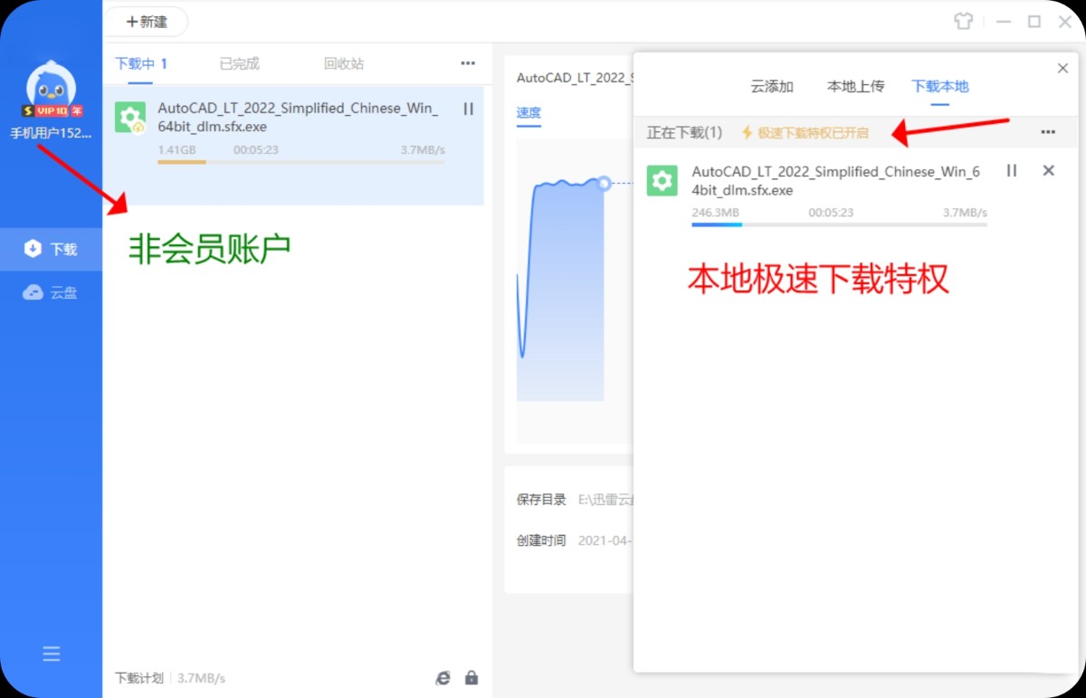Screen dimensions: 1086x698
Task: Open more options beside 回收站 tab
Action: pyautogui.click(x=468, y=63)
